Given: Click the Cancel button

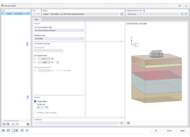Looking at the screenshot, I should [169, 130].
